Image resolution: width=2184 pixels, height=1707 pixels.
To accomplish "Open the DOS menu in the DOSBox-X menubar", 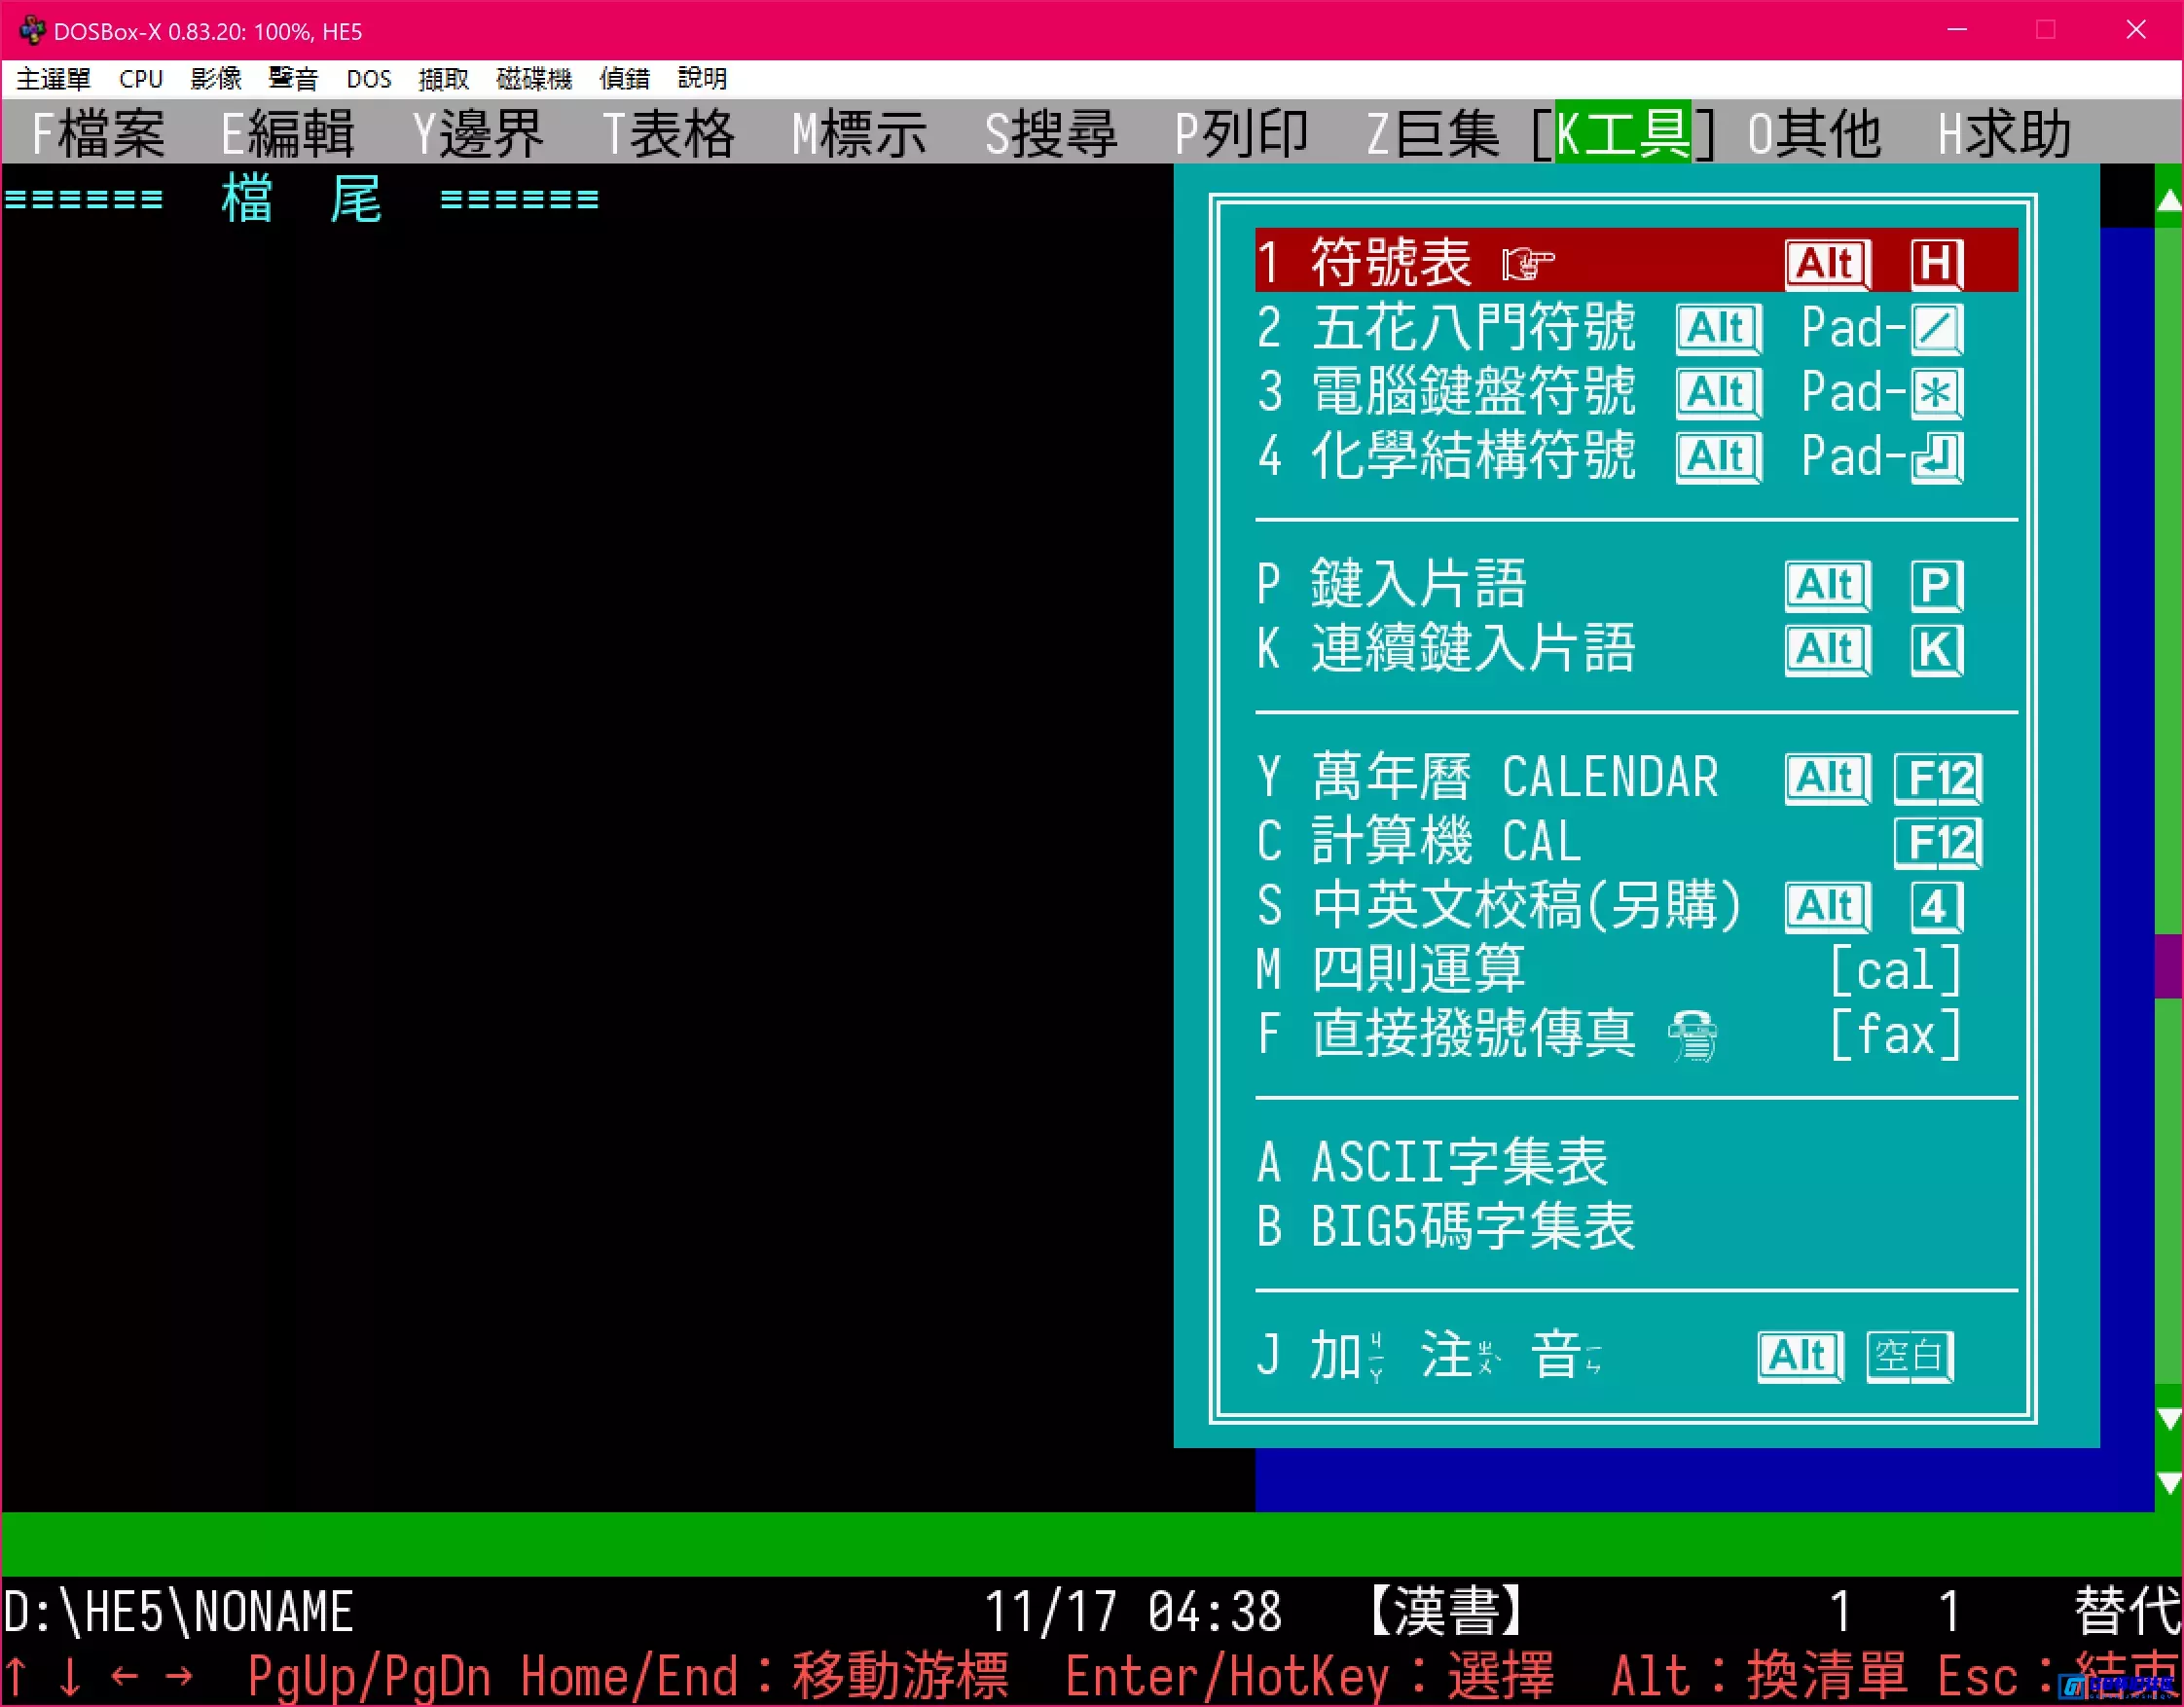I will click(368, 79).
